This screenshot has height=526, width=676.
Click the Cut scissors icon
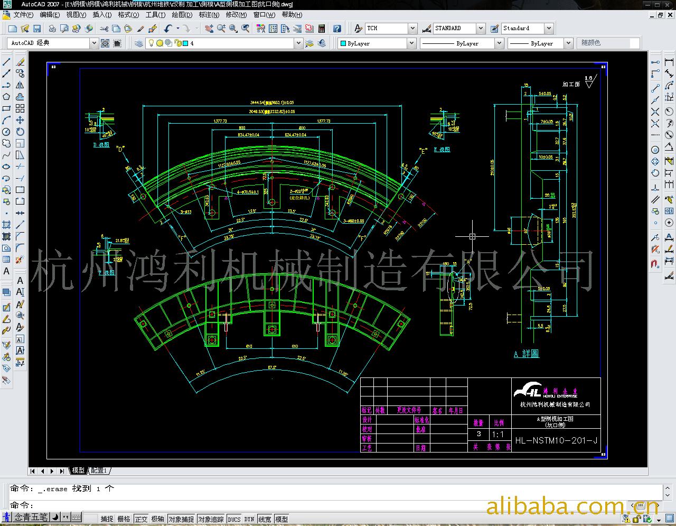pos(104,29)
